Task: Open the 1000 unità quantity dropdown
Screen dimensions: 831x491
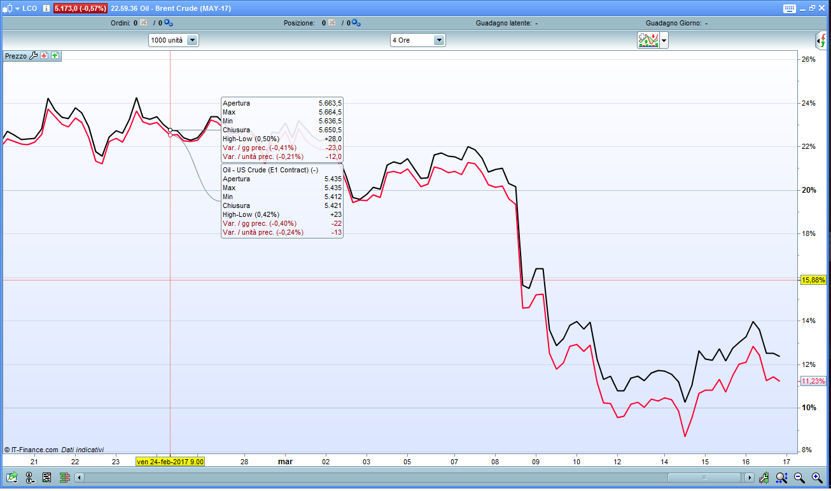Action: [x=174, y=40]
